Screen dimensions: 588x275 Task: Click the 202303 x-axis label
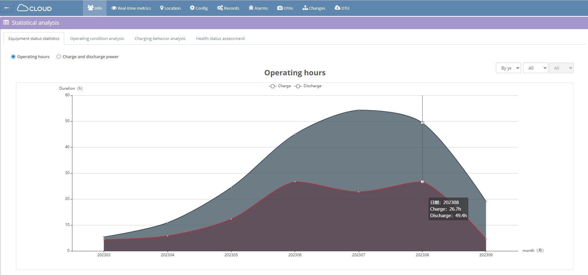pyautogui.click(x=104, y=255)
